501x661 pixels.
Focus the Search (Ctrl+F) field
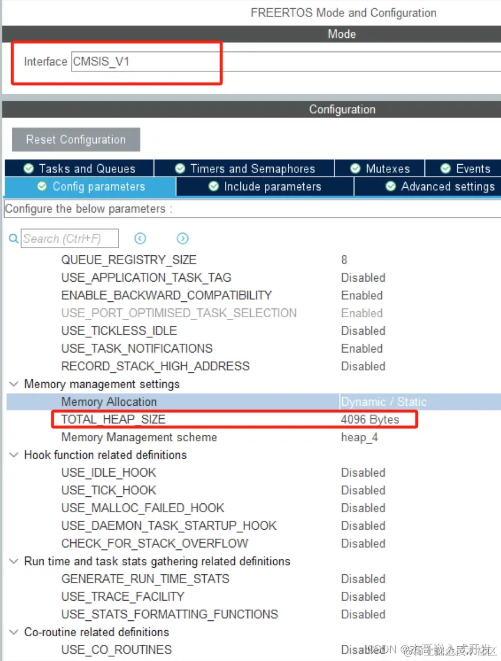tap(70, 239)
